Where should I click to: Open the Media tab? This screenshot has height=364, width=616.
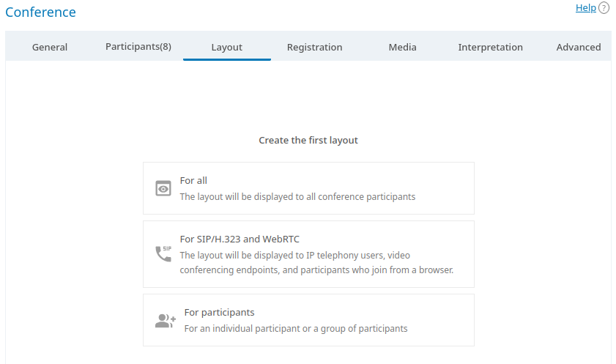point(402,47)
